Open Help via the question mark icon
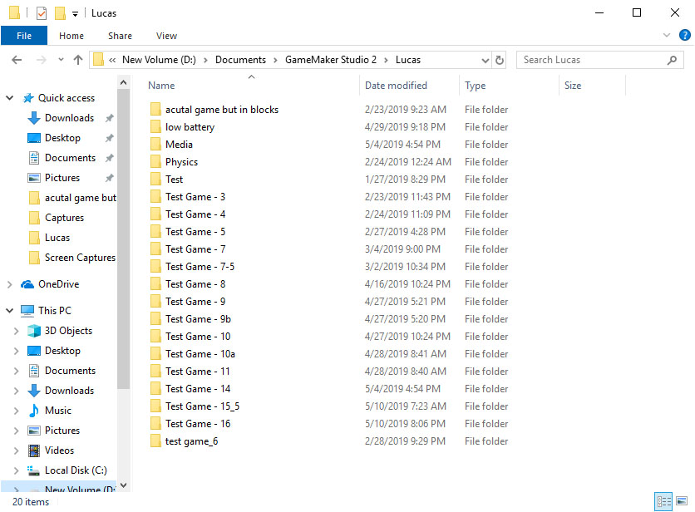The height and width of the screenshot is (512, 695). pos(685,35)
